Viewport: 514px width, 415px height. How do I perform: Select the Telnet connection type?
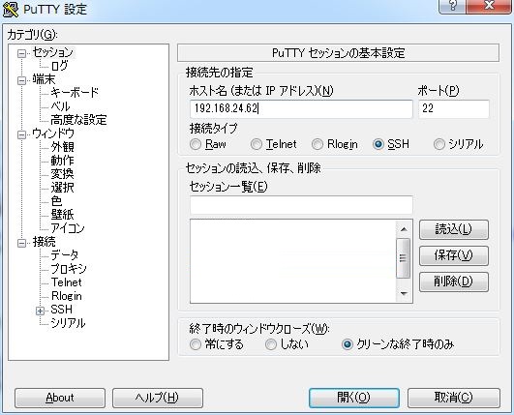257,144
